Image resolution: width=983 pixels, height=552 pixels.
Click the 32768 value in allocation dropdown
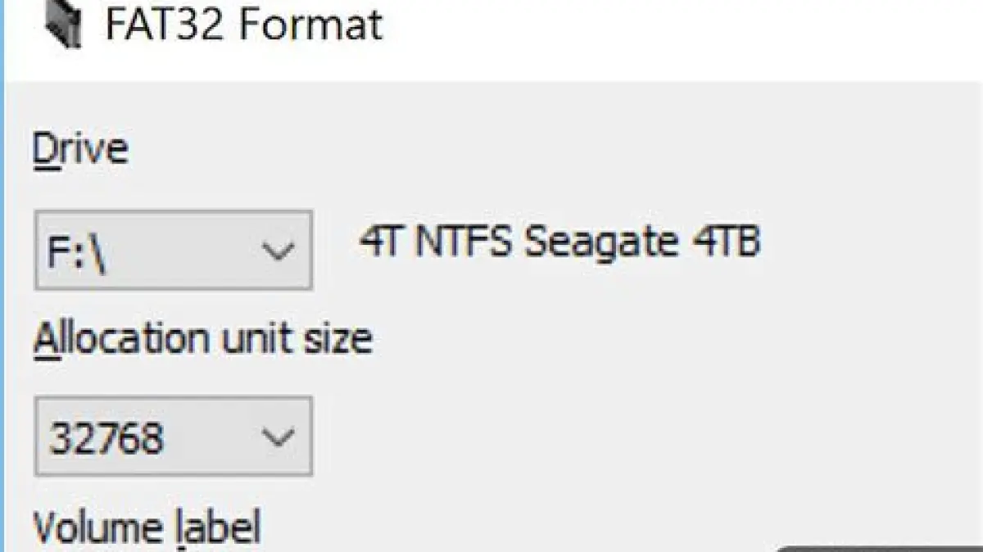(106, 437)
